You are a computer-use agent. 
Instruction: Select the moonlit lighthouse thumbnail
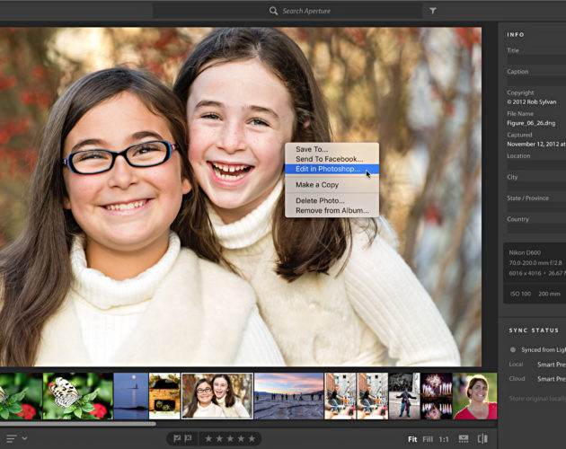pyautogui.click(x=131, y=396)
